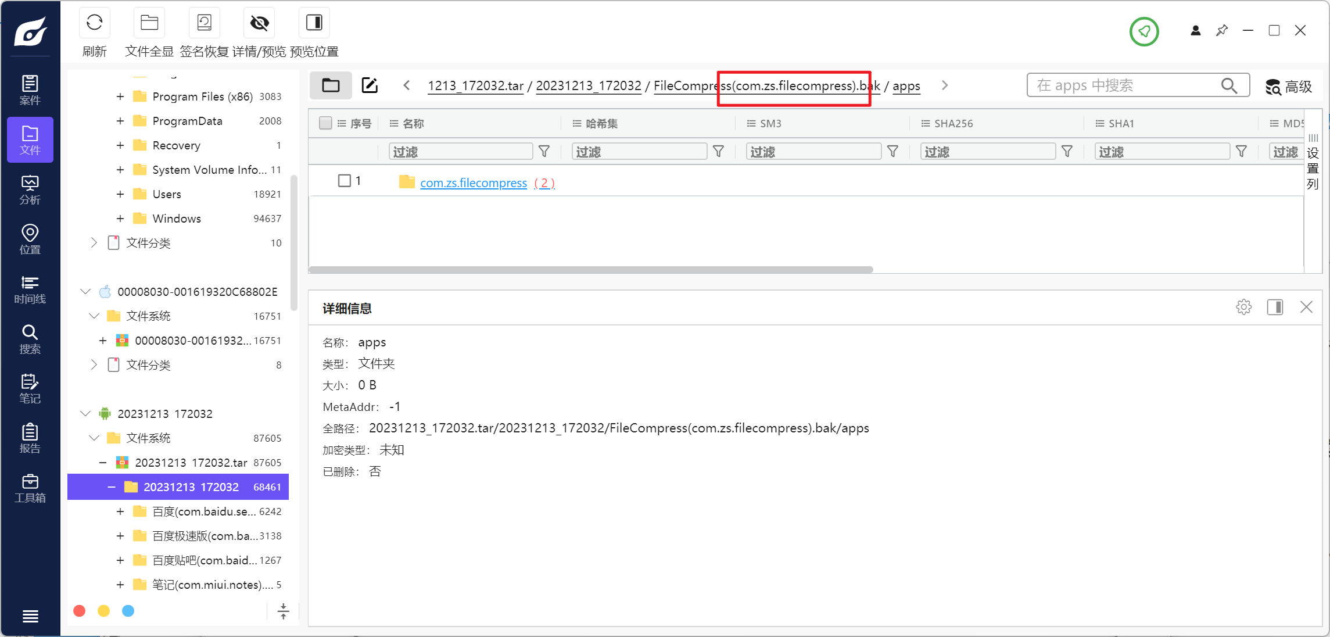The height and width of the screenshot is (637, 1330).
Task: Toggle detail panel layout icon
Action: pyautogui.click(x=1275, y=307)
